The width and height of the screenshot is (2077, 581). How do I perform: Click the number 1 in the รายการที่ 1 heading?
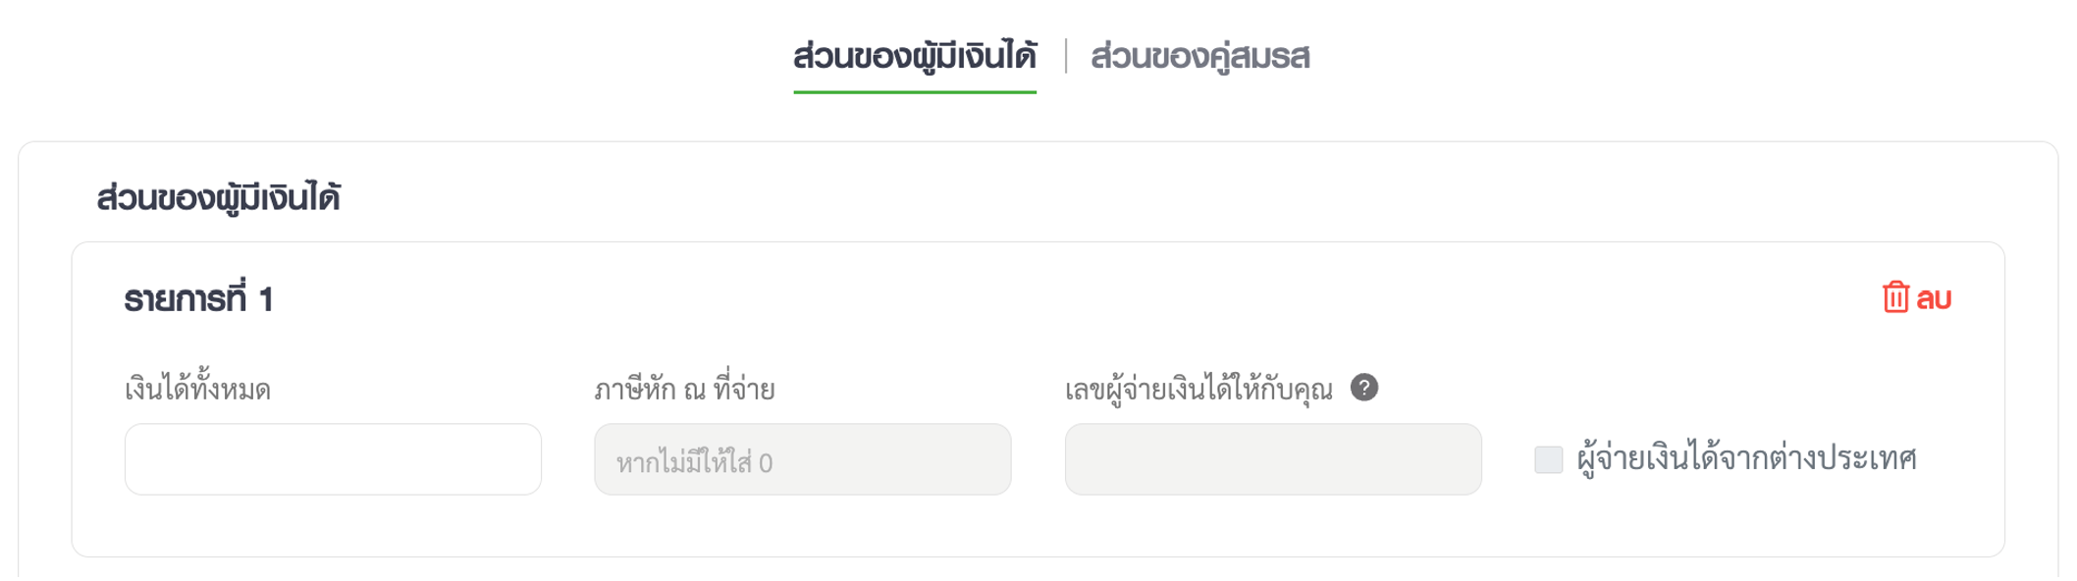(265, 299)
